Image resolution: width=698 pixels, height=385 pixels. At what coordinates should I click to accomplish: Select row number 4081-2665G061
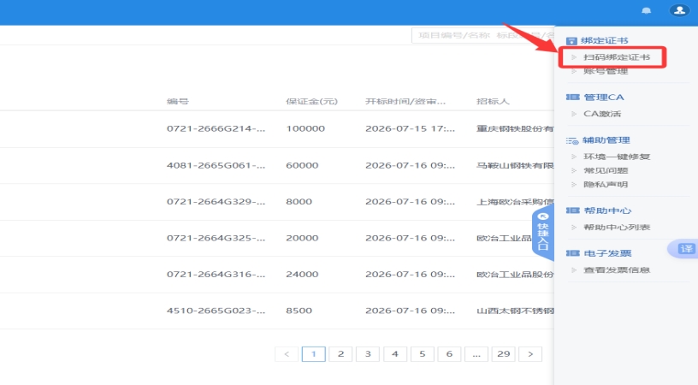(x=216, y=166)
